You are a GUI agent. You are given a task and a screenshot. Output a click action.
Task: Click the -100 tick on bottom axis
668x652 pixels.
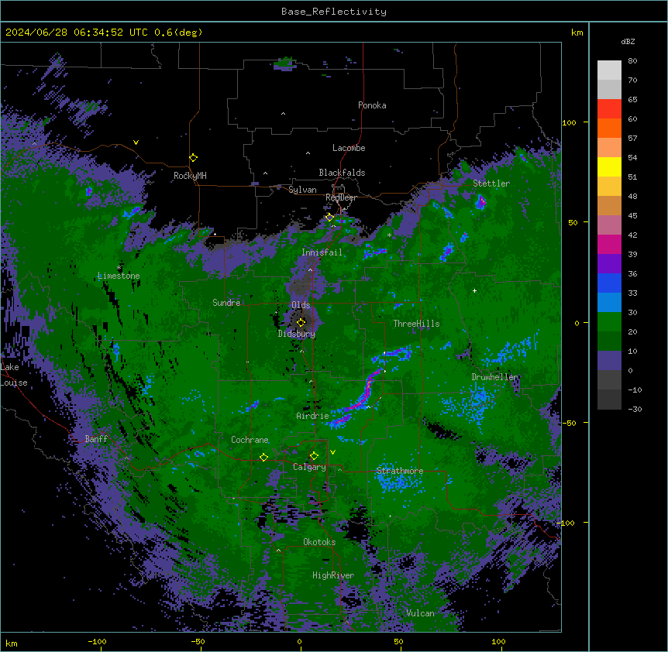[x=97, y=641]
